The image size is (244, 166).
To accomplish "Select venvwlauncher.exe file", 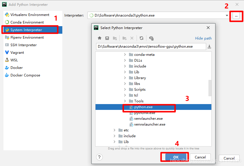I will coord(153,124).
